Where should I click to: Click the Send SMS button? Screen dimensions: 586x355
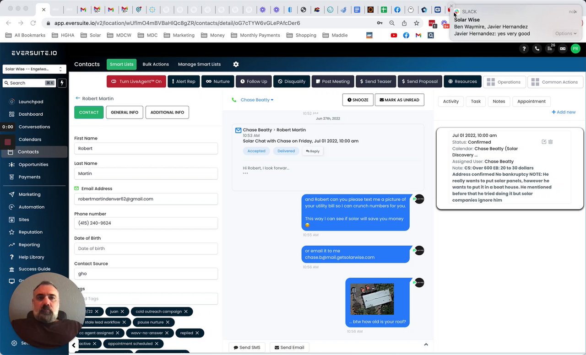247,347
